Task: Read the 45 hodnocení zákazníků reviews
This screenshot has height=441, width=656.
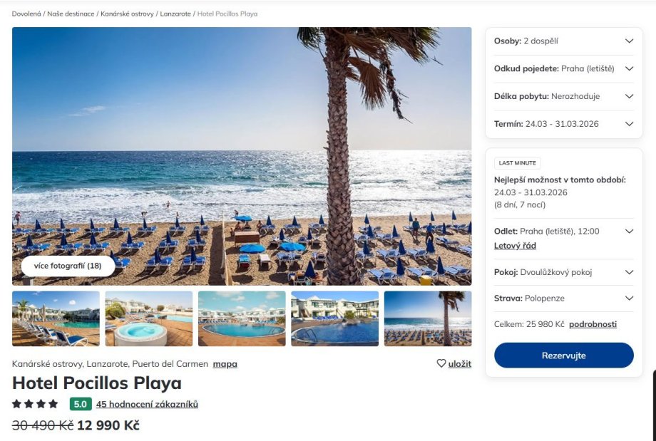Action: [147, 404]
